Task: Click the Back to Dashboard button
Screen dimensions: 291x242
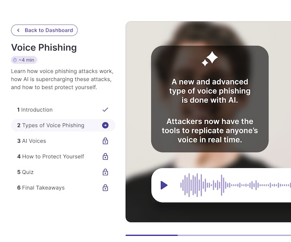Action: (44, 30)
